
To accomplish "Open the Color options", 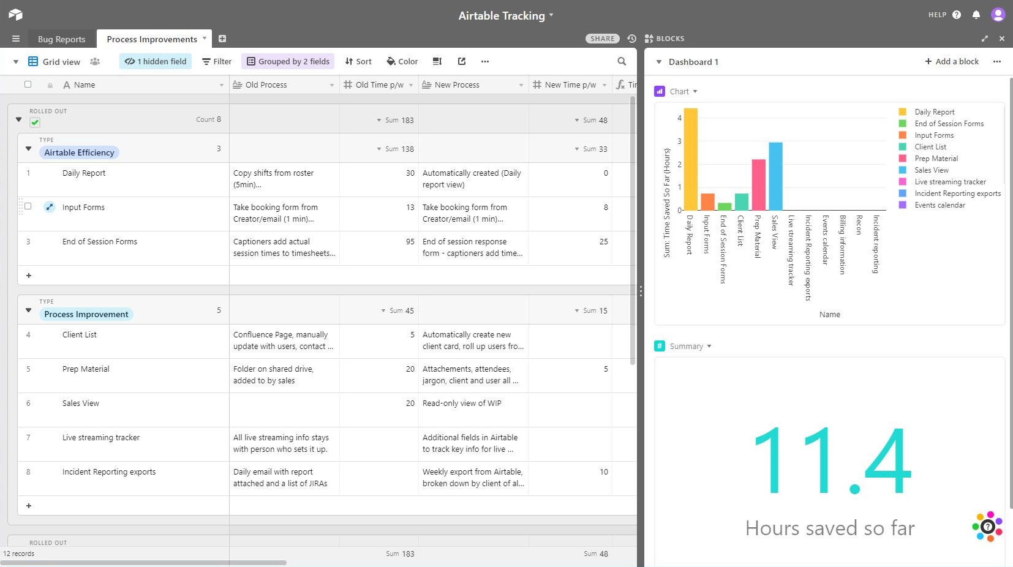I will coord(402,61).
